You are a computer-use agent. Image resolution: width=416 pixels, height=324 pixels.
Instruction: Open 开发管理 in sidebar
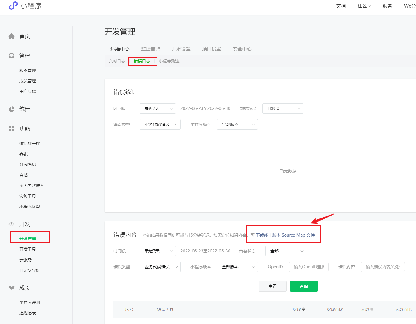click(28, 239)
